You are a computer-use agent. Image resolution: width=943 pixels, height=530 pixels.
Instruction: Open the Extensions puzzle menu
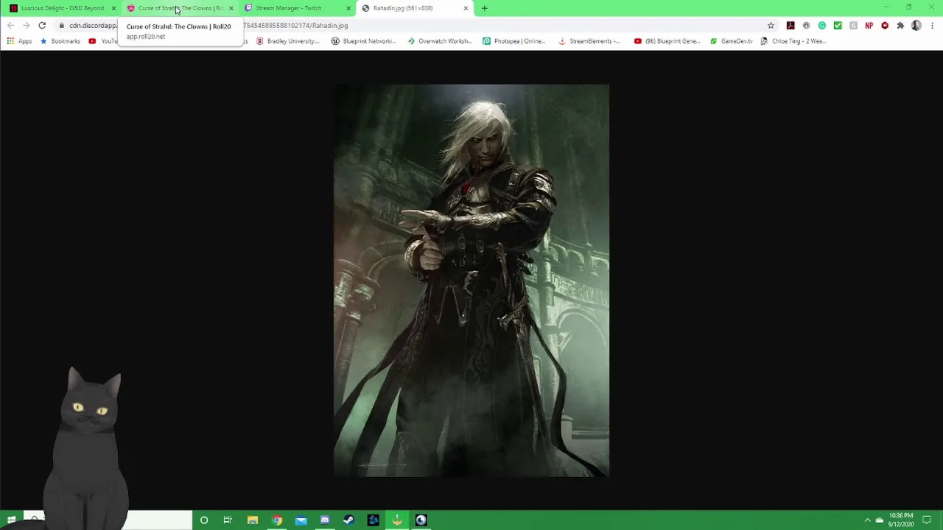coord(900,25)
